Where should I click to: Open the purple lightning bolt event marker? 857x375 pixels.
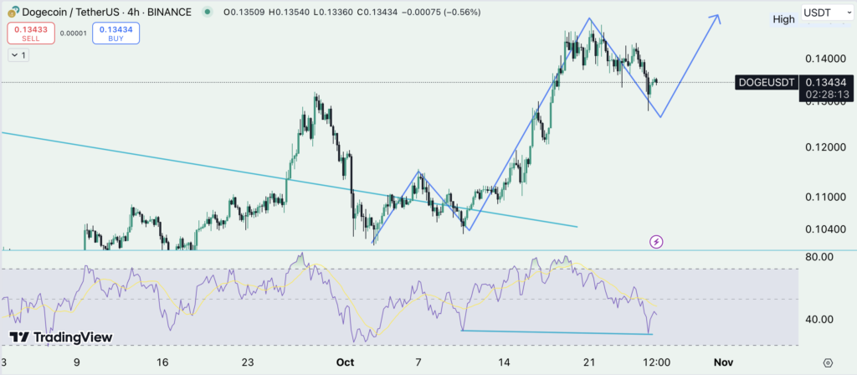pos(656,241)
